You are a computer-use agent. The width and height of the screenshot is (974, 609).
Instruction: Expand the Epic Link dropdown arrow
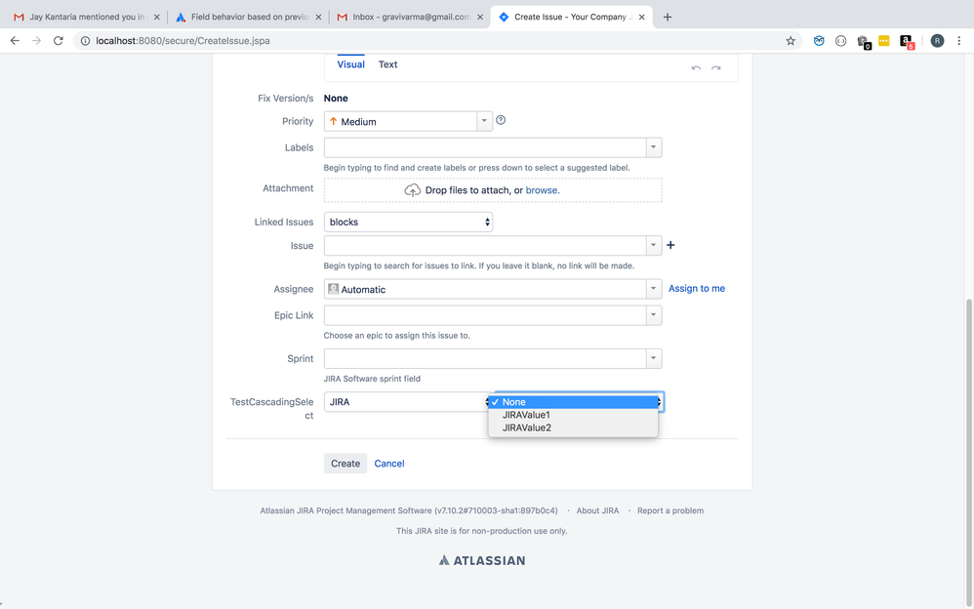(654, 315)
